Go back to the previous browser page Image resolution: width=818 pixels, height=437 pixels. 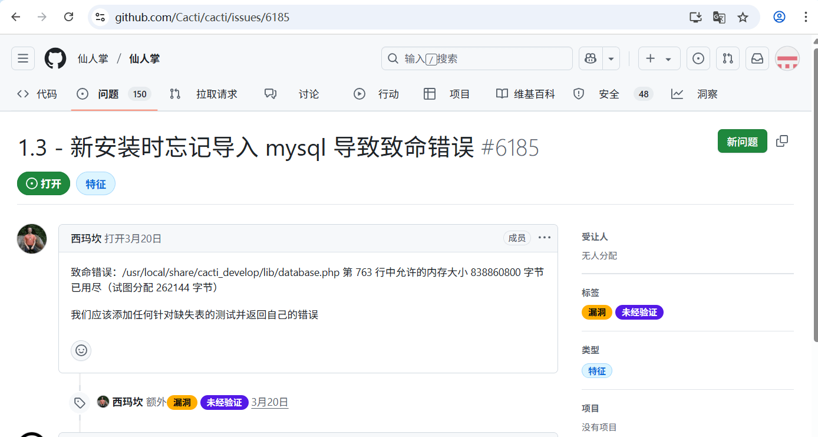16,17
